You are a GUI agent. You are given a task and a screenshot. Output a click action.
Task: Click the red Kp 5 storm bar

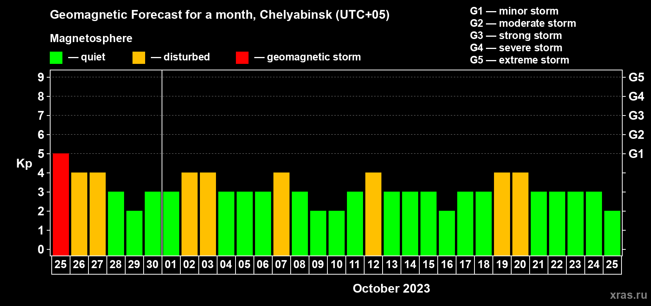61,204
